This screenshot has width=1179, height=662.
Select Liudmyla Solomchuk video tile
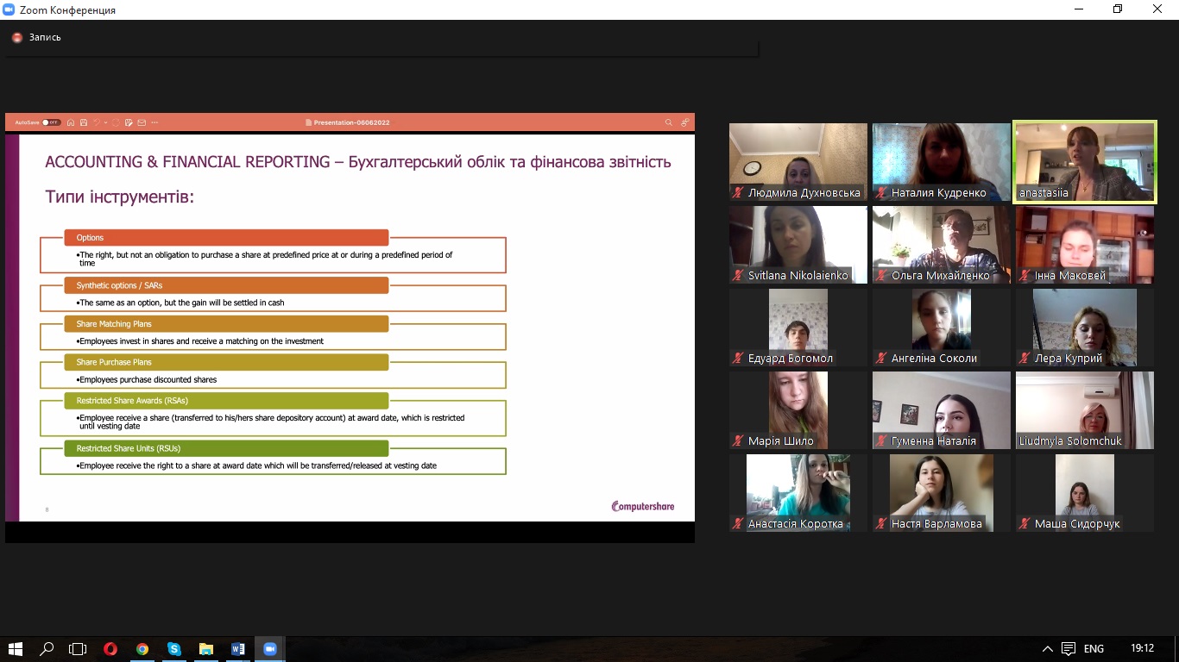pyautogui.click(x=1085, y=410)
